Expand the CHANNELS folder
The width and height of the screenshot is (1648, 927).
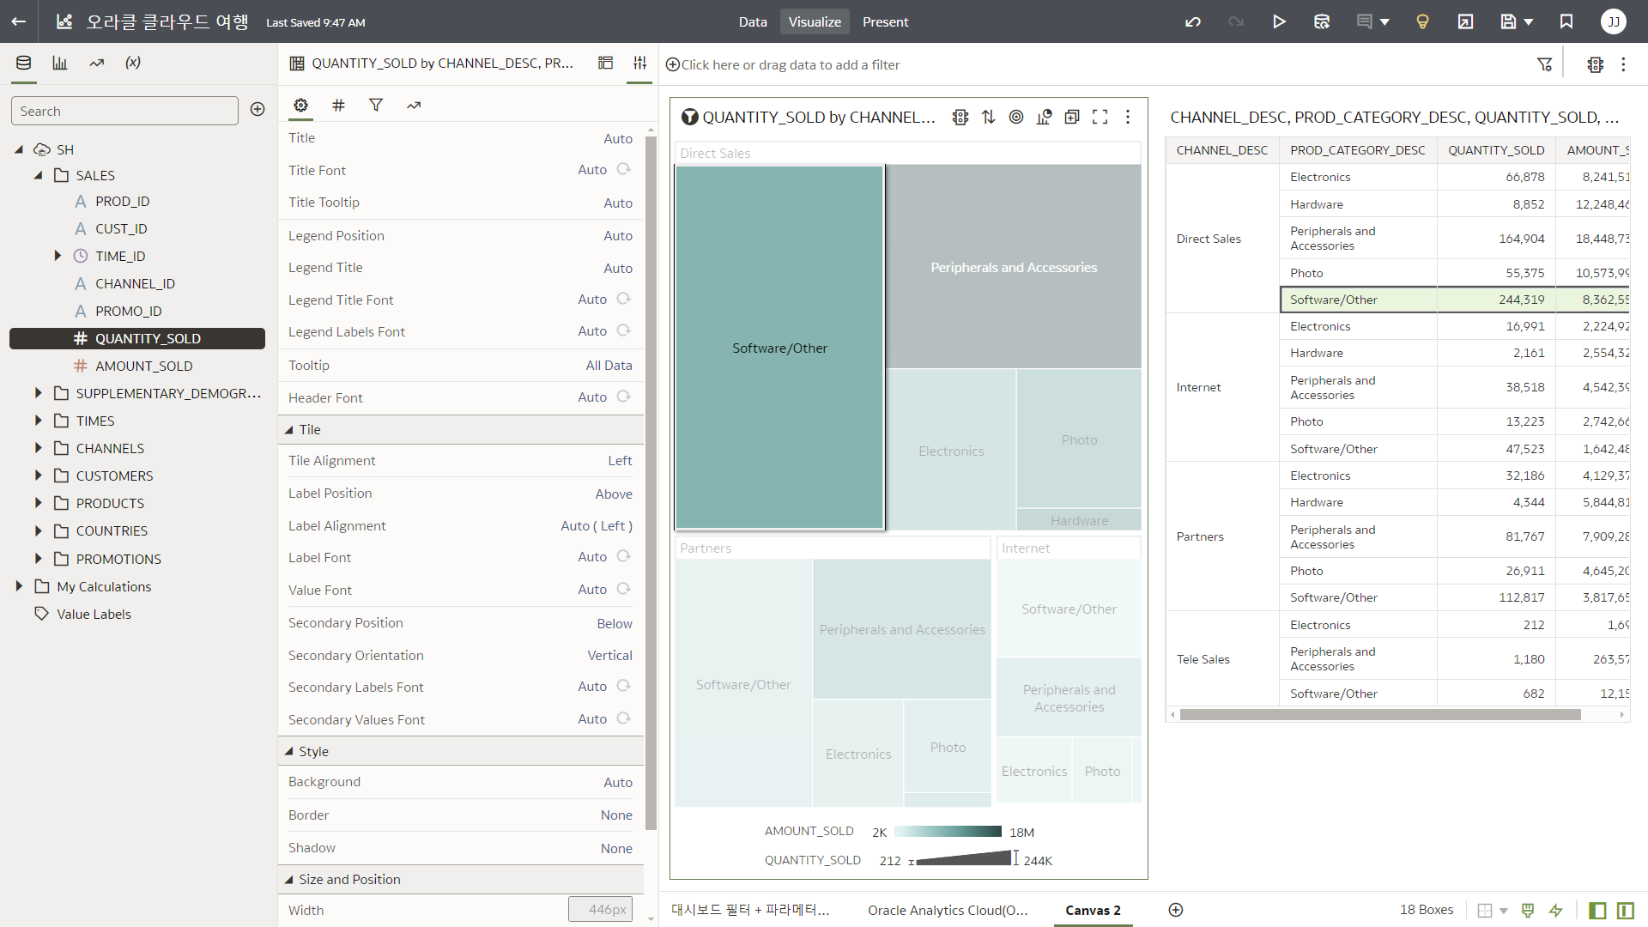point(38,448)
